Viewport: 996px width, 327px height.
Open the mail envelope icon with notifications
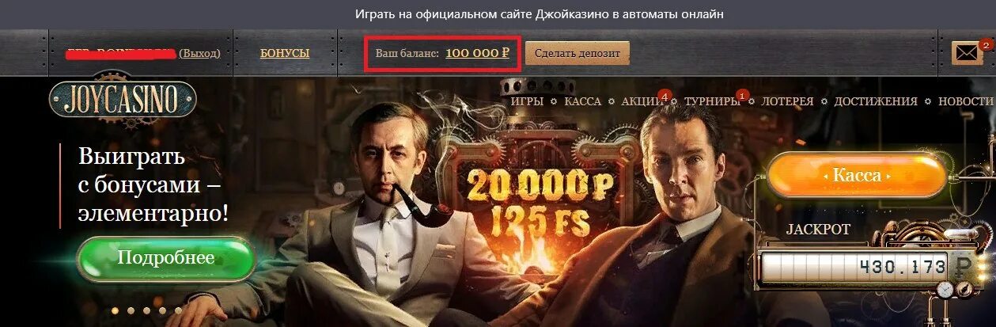[x=966, y=53]
